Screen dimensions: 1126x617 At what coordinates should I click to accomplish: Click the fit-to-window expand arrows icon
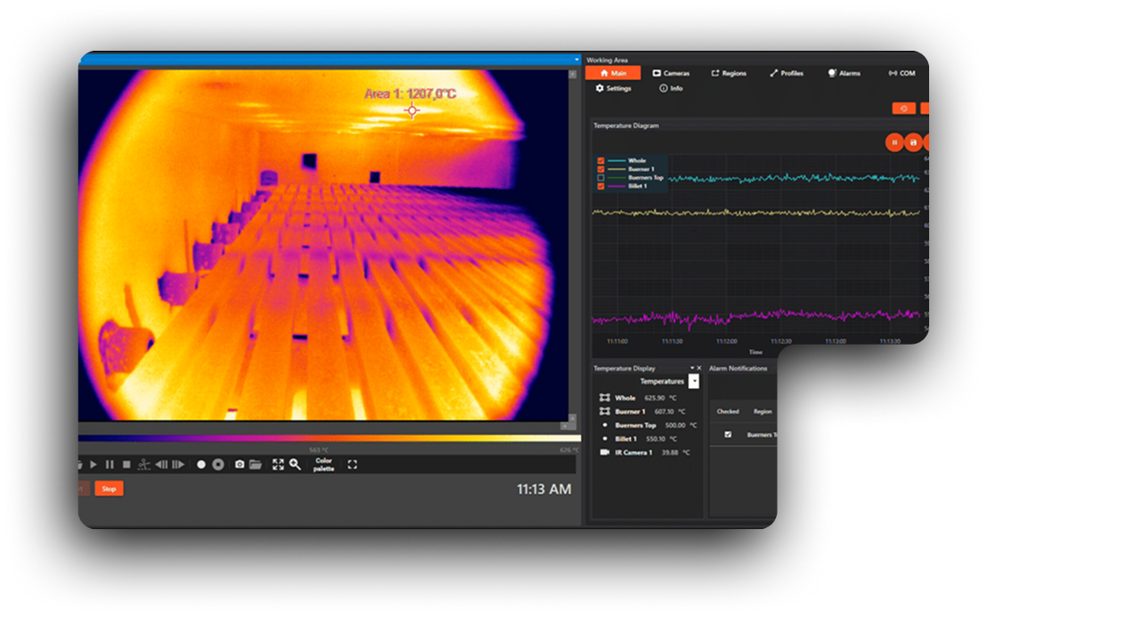pos(278,464)
